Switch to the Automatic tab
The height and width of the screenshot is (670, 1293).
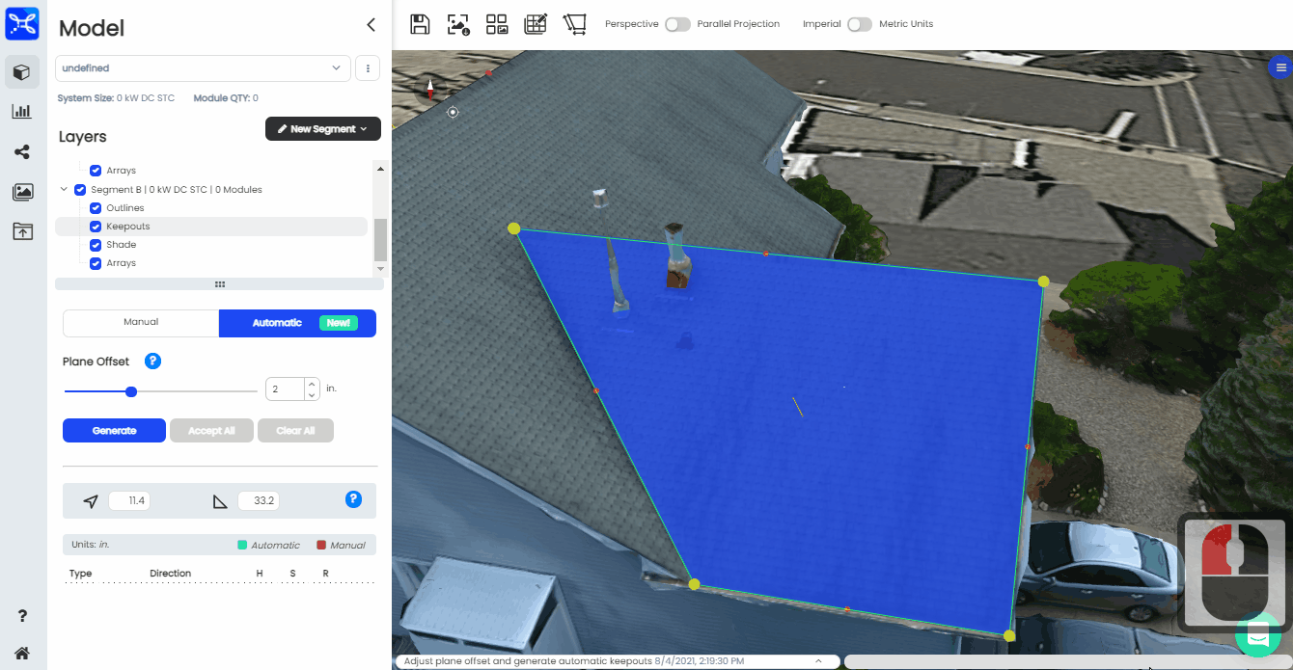point(297,323)
